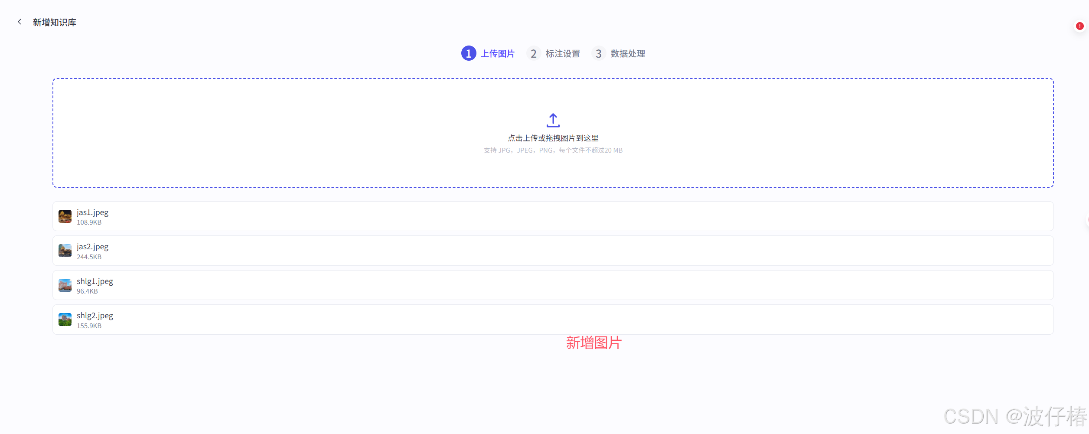Click the 点击上传或拖拽图片到这里 text
This screenshot has width=1089, height=434.
(x=553, y=138)
